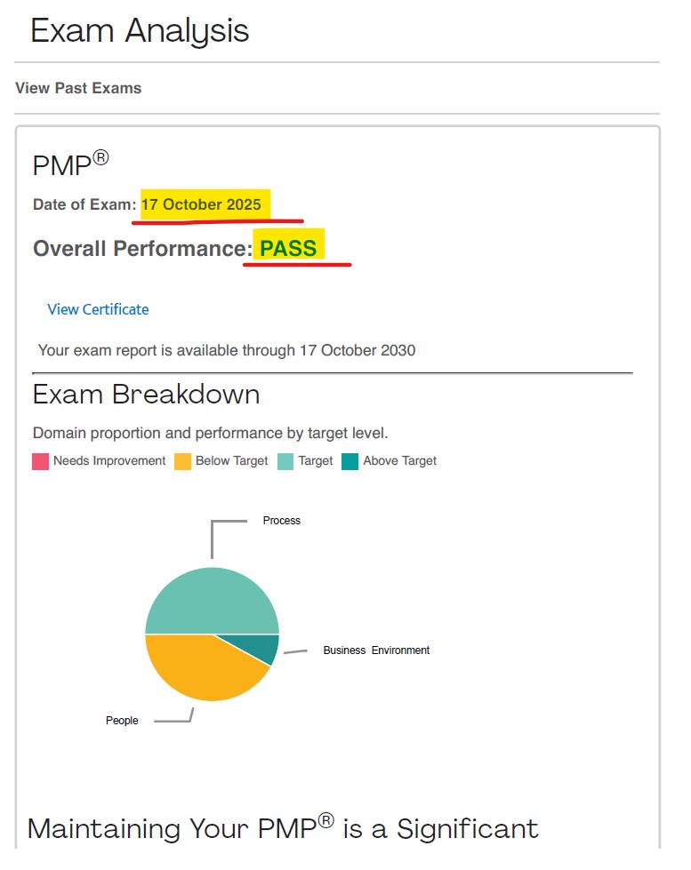Click the People chart label
Viewport: 691px width, 870px height.
coord(122,721)
